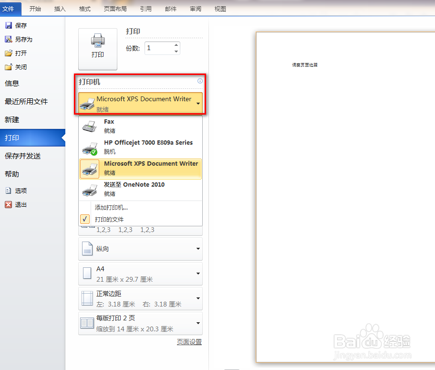Choose Microsoft XPS Document Writer in list
The height and width of the screenshot is (370, 435).
pyautogui.click(x=140, y=169)
